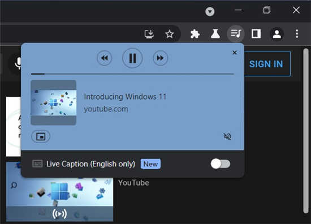The height and width of the screenshot is (224, 311).
Task: Click the media controls toolbar icon
Action: click(236, 34)
